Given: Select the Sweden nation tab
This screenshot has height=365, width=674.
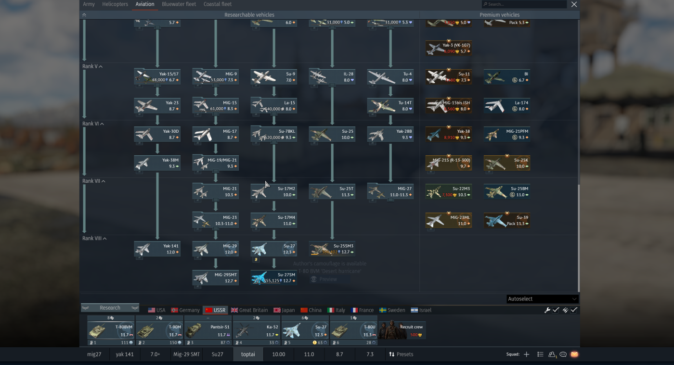Looking at the screenshot, I should coord(392,310).
